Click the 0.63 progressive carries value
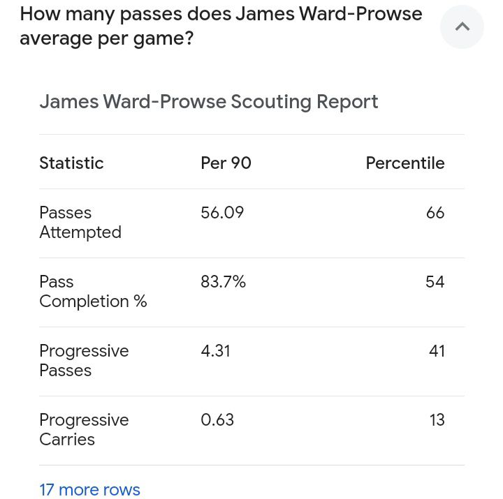503x499 pixels. 217,419
